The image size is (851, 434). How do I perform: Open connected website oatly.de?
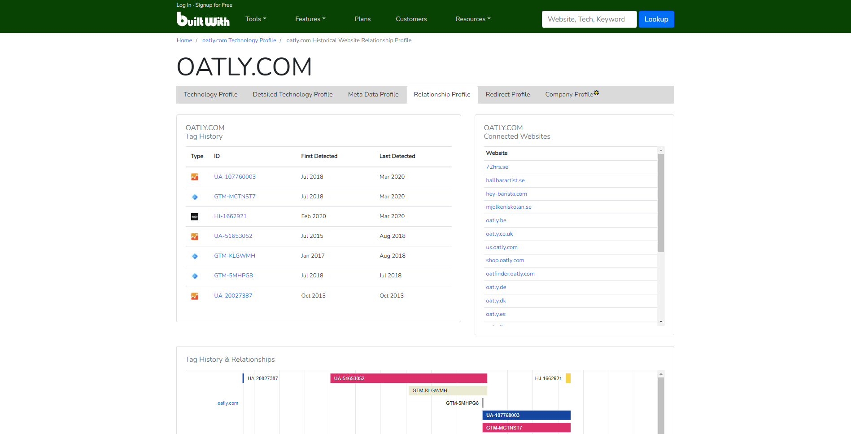click(496, 287)
